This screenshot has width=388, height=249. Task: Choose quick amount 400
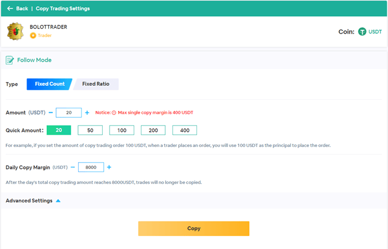point(185,130)
